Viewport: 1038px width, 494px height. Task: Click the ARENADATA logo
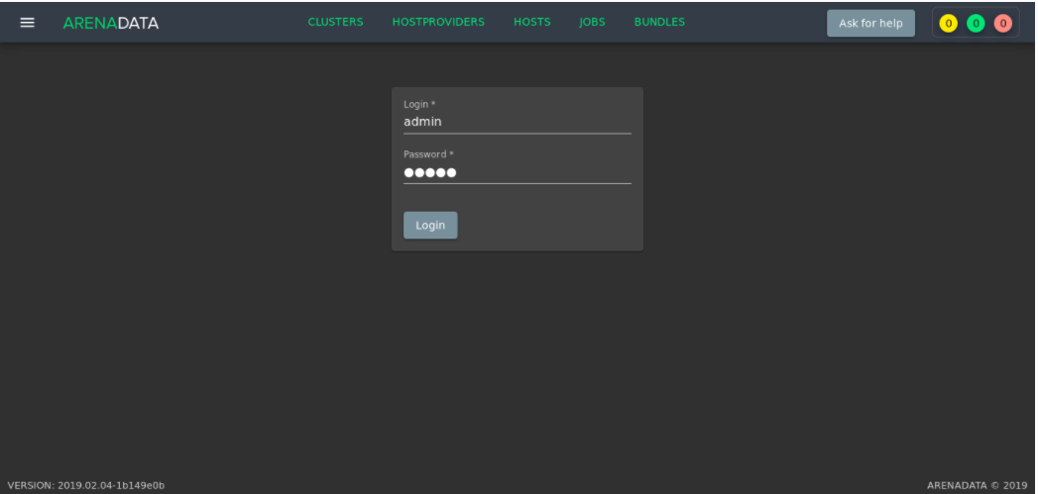110,23
